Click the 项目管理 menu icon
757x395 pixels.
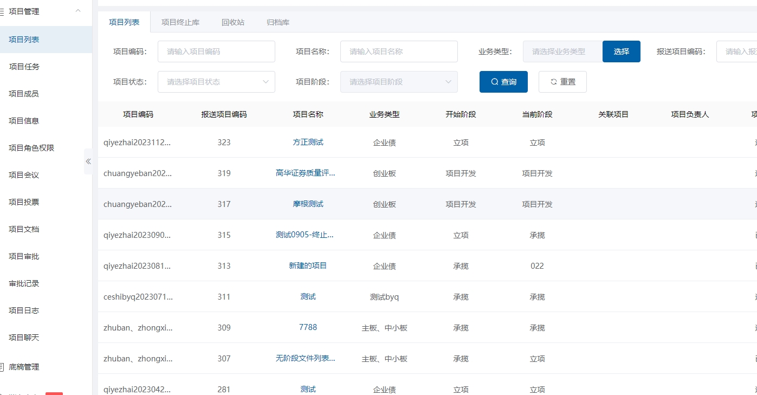(2, 11)
